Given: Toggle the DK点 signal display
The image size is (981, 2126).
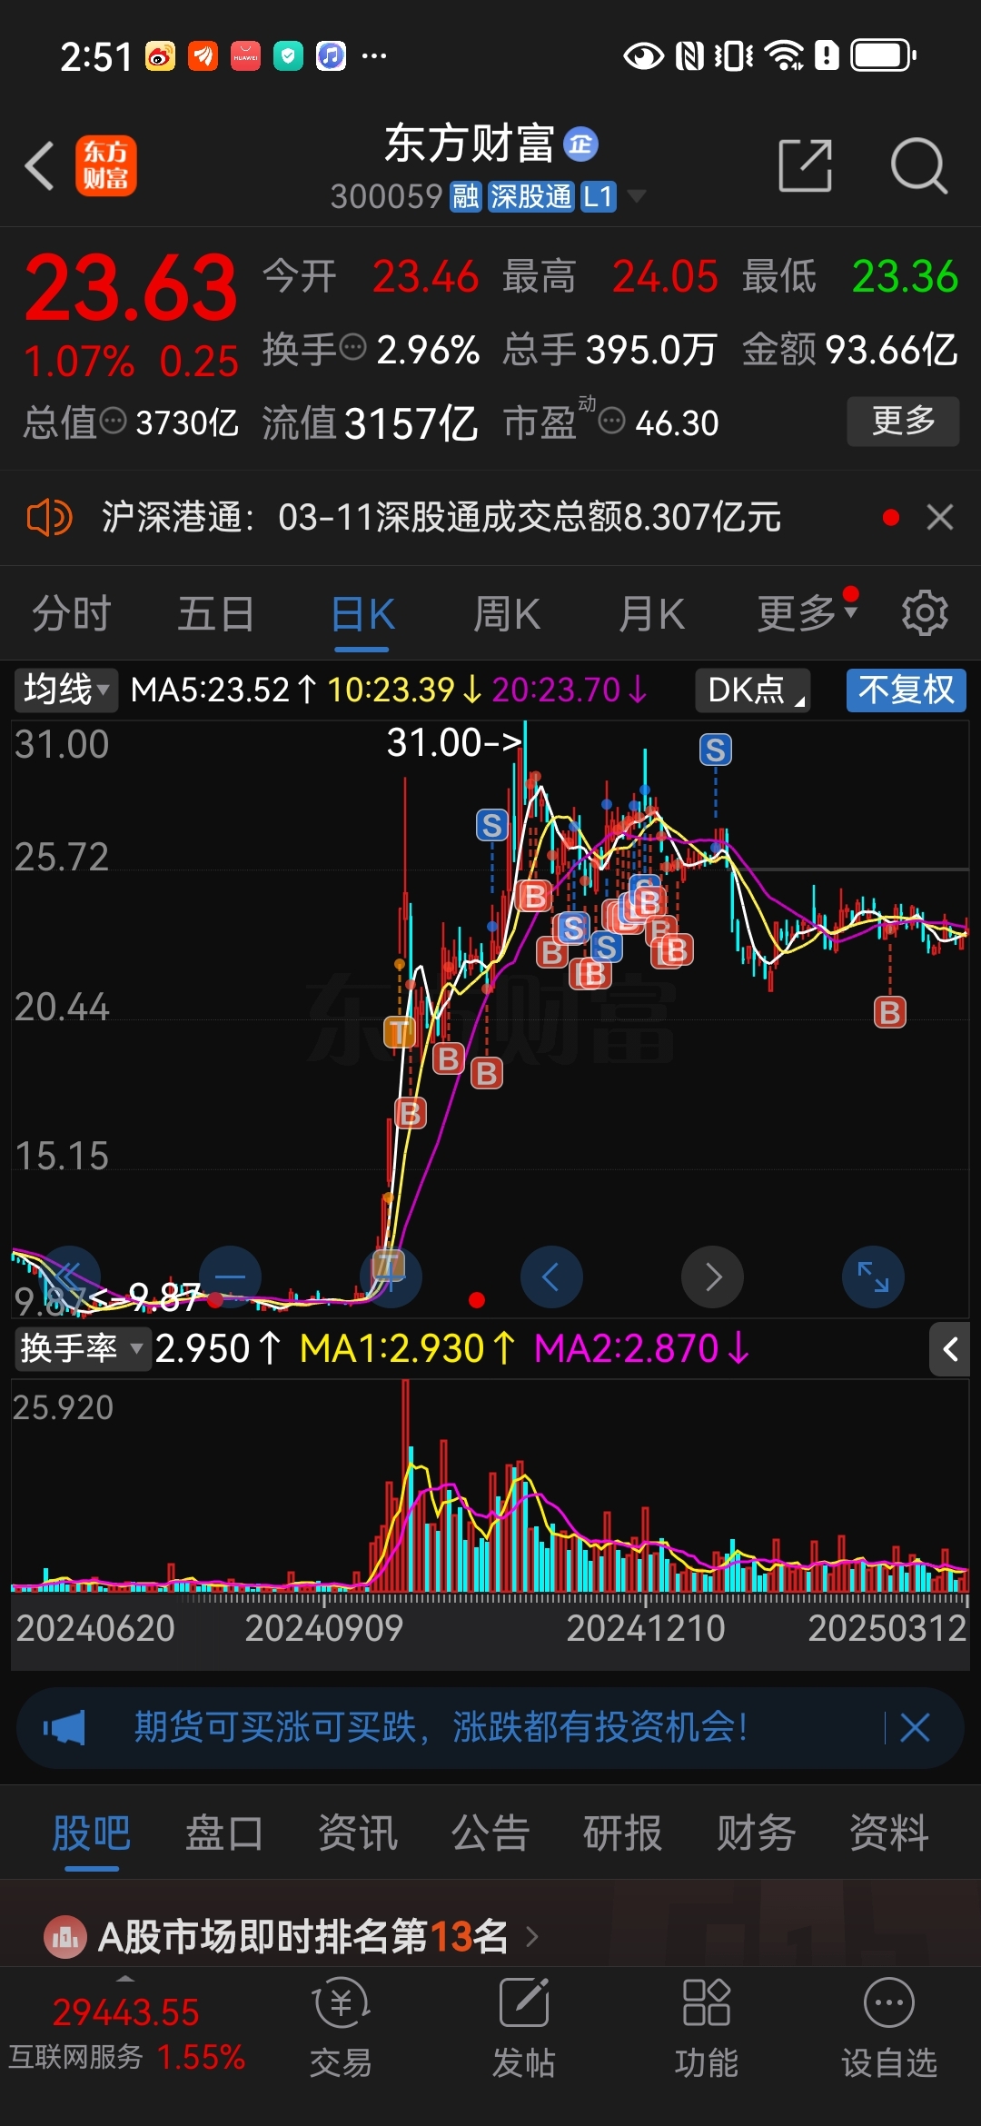Looking at the screenshot, I should [x=753, y=690].
